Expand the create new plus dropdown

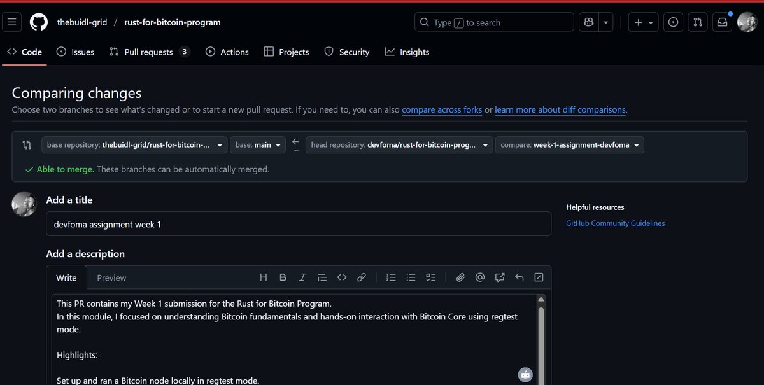coord(643,22)
